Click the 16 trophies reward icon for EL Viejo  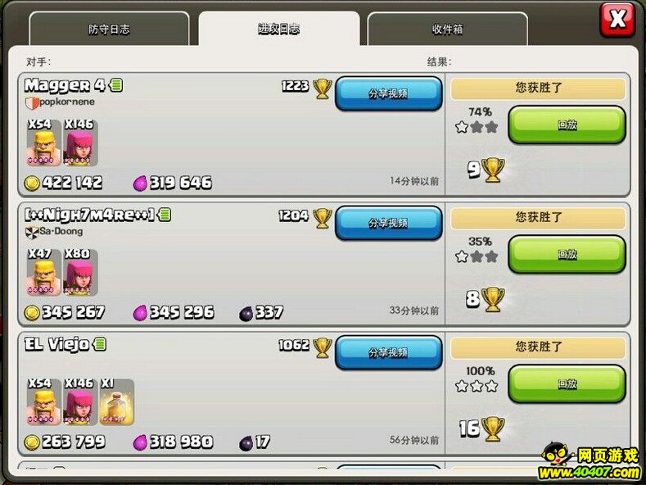coord(493,429)
